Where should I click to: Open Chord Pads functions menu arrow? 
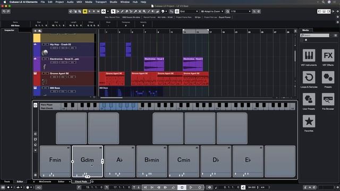coord(36,150)
